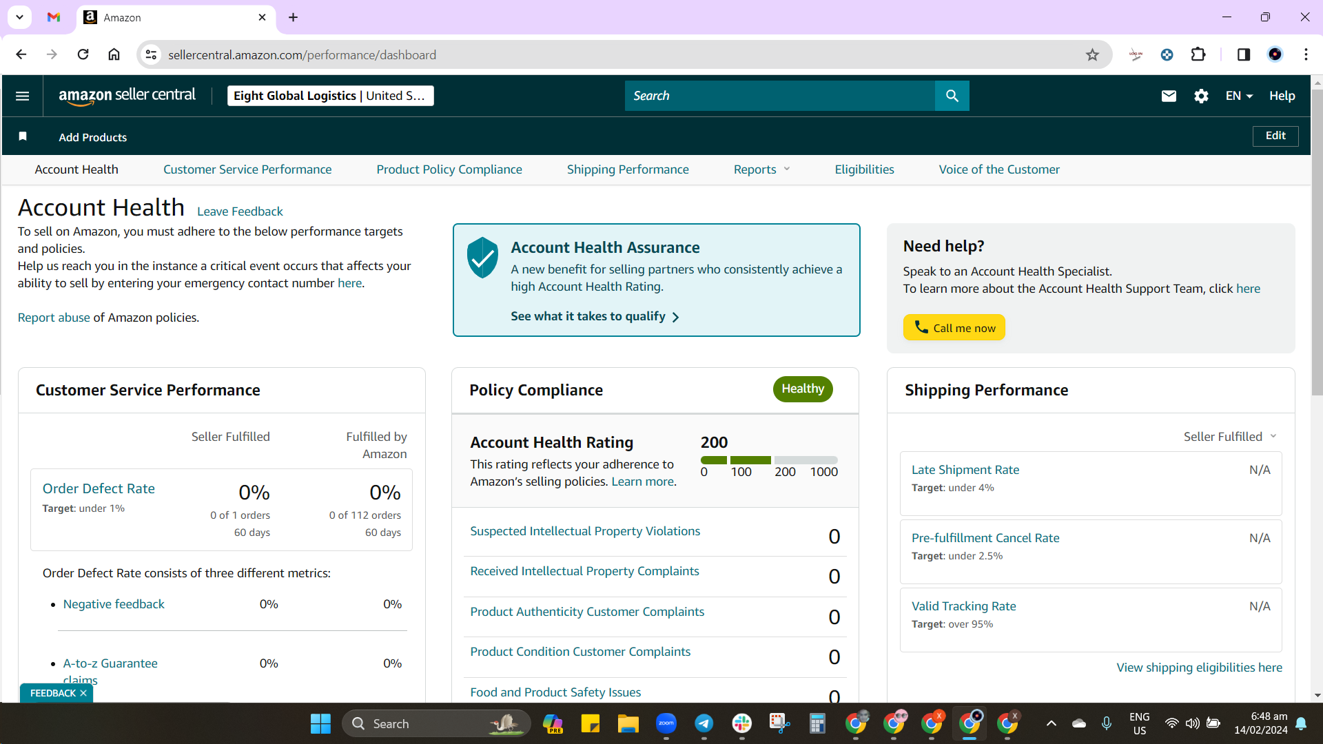Select the Account Health tab

76,169
